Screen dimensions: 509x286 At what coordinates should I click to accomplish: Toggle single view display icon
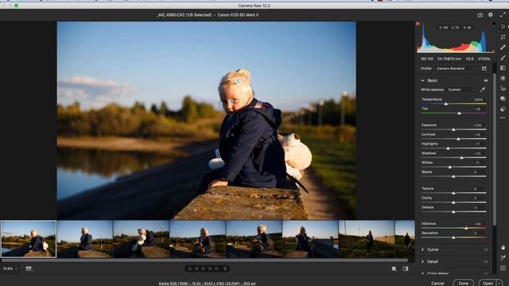point(394,269)
